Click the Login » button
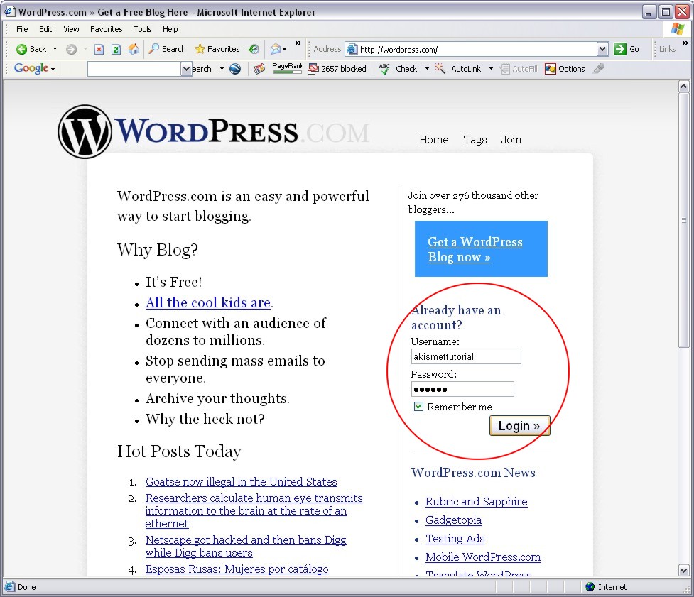Screen dimensions: 694x597 (520, 425)
